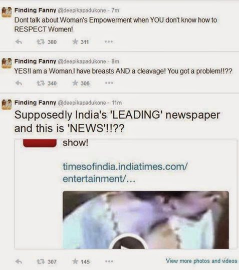Open the timesofindia.indiatimes.com link
This screenshot has width=239, height=270.
(x=125, y=172)
